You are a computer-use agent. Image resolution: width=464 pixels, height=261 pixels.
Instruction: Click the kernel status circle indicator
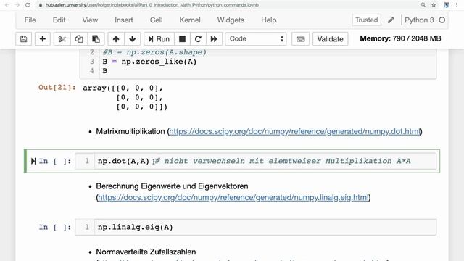pos(442,20)
